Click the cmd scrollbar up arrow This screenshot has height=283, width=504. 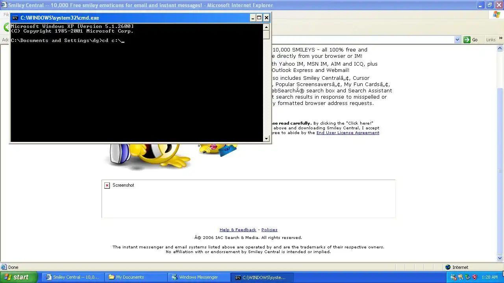tap(267, 27)
